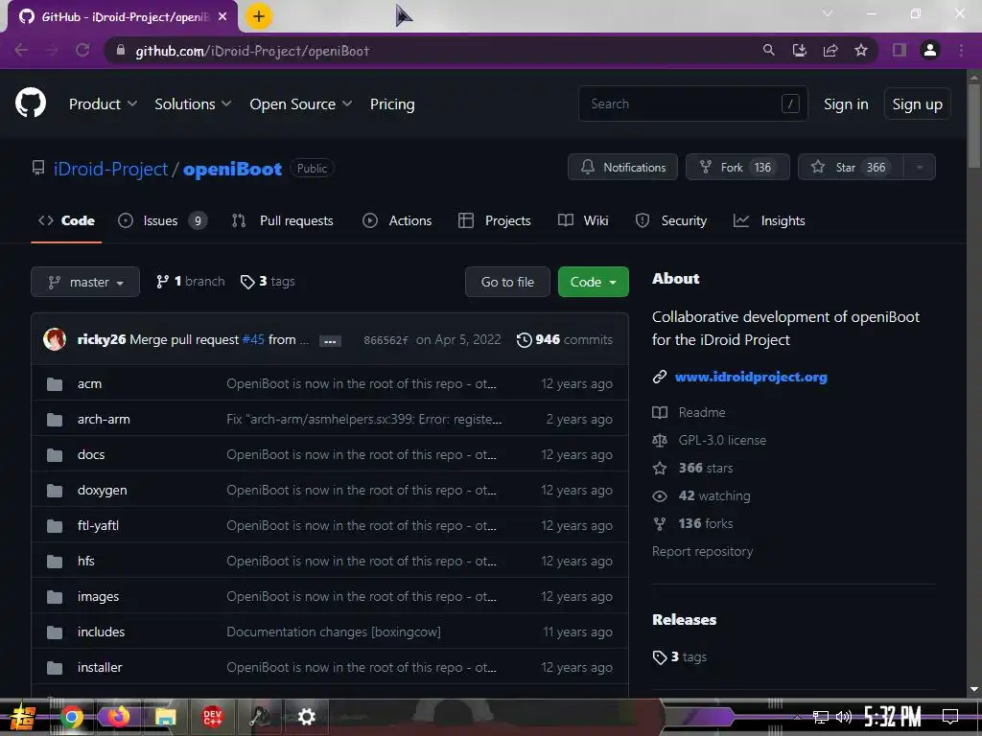Select the Code tab
The width and height of the screenshot is (982, 736).
(66, 220)
